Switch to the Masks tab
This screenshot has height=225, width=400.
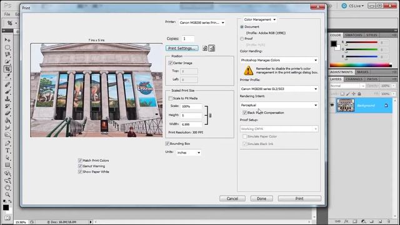click(x=362, y=72)
